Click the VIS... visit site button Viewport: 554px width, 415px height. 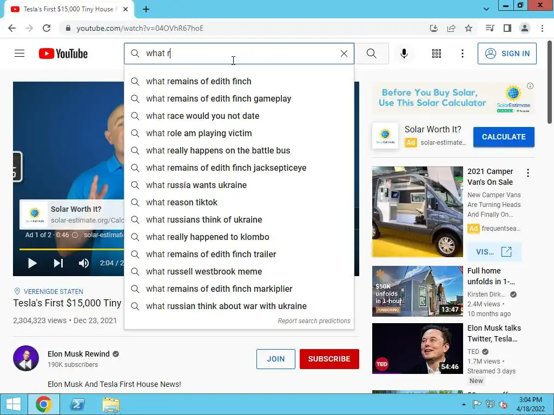click(494, 252)
